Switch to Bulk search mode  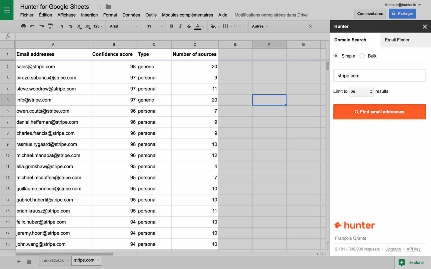click(x=362, y=56)
